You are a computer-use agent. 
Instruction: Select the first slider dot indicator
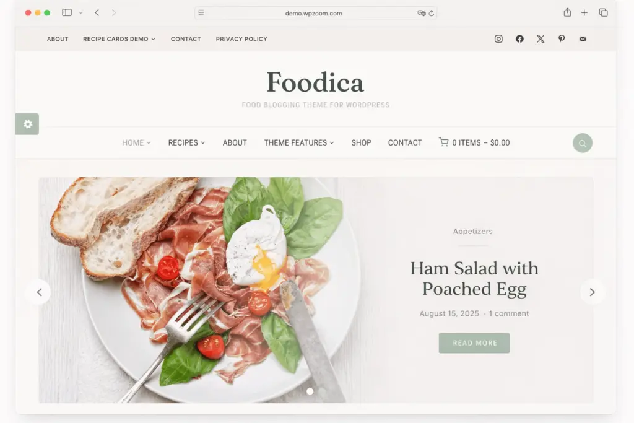click(x=310, y=391)
